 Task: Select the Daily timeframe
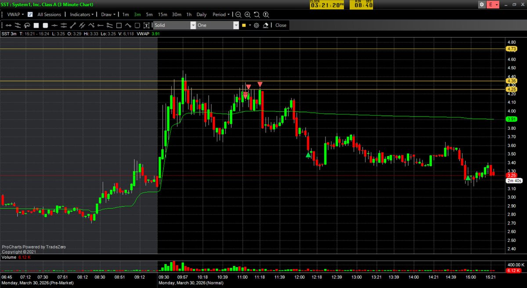coord(202,14)
